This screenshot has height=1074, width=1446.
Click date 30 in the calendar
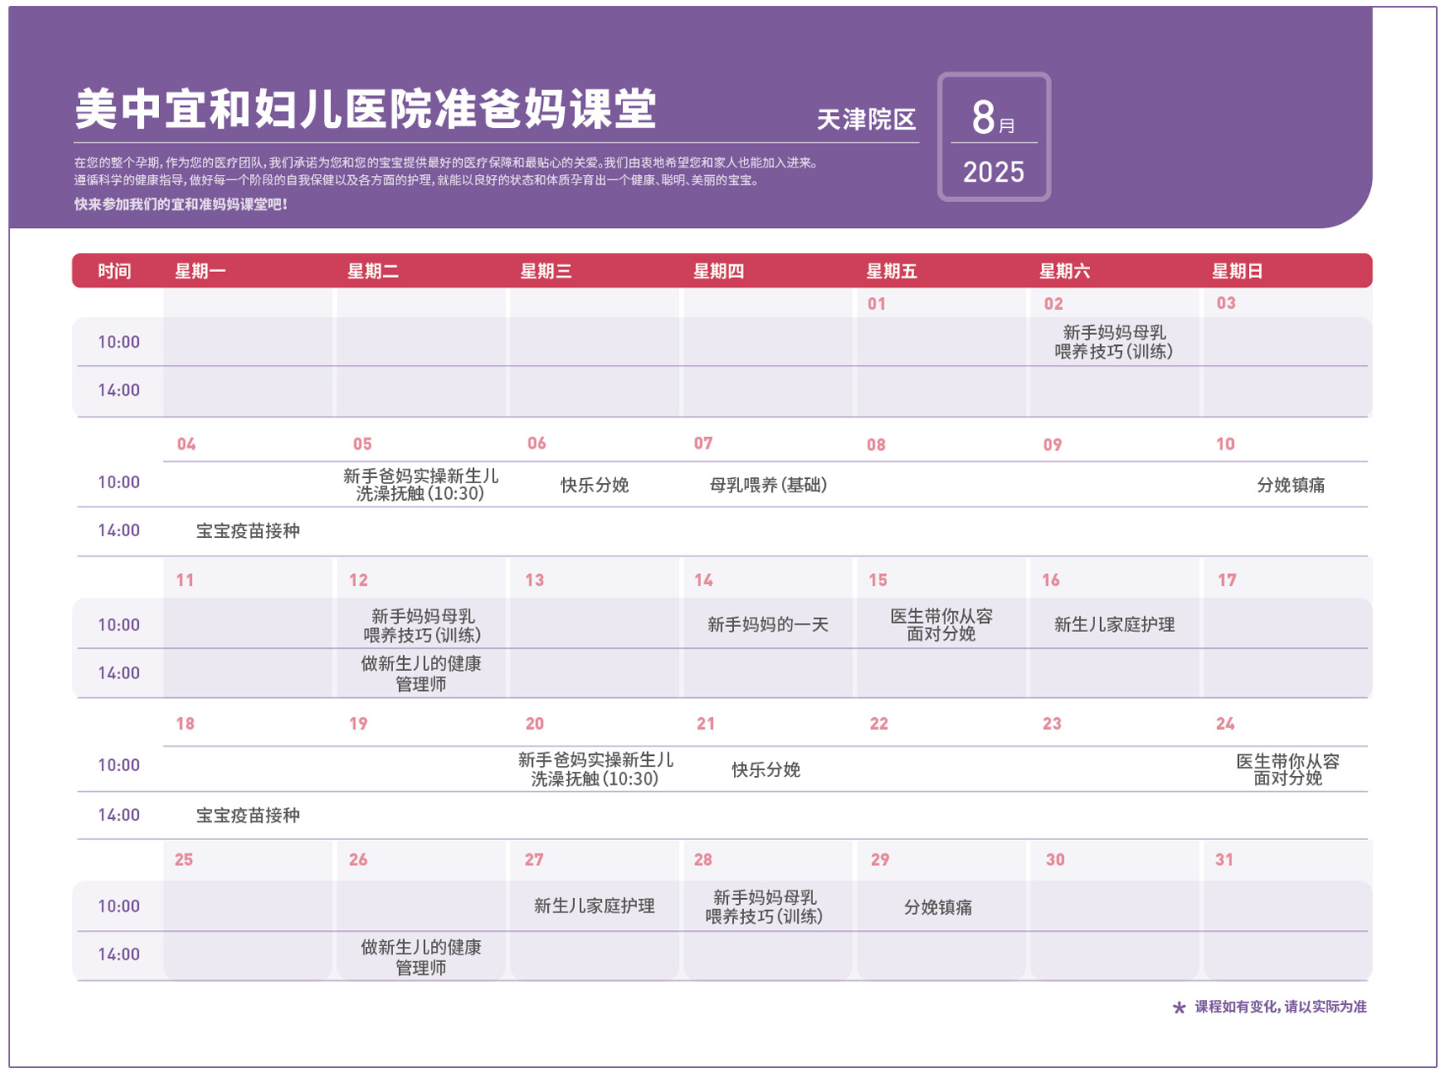point(1055,860)
